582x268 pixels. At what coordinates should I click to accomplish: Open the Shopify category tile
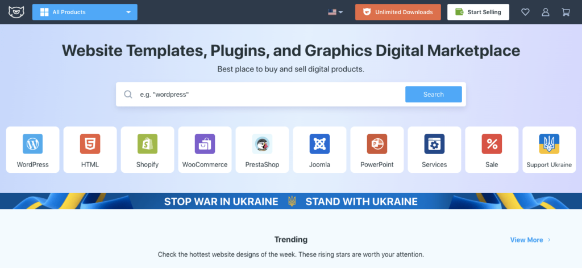(147, 150)
